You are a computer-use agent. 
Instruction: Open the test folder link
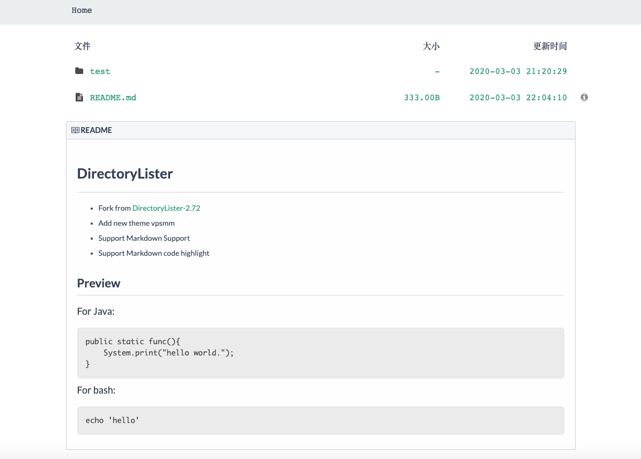click(x=100, y=71)
